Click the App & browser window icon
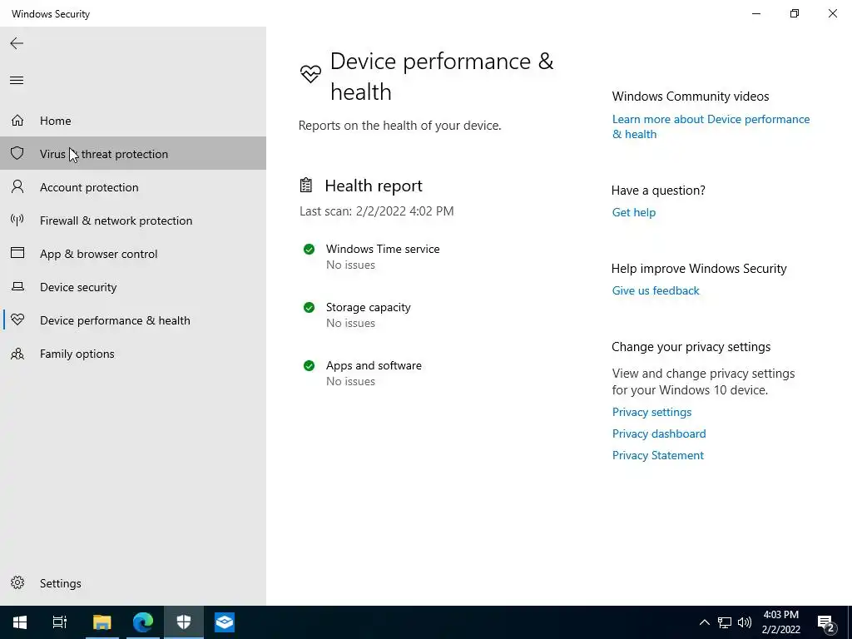Screen dimensions: 852x639 [17, 253]
